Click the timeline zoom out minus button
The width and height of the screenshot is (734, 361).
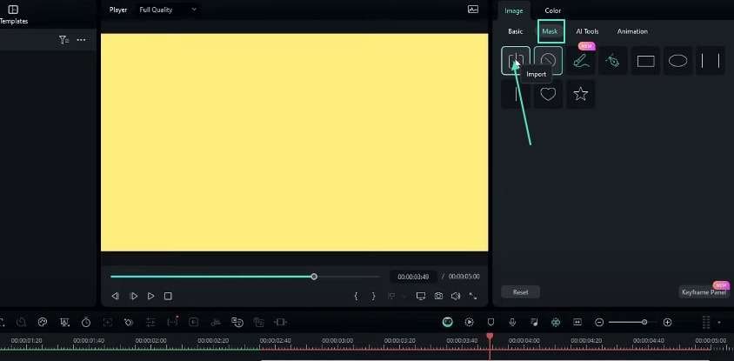coord(598,322)
